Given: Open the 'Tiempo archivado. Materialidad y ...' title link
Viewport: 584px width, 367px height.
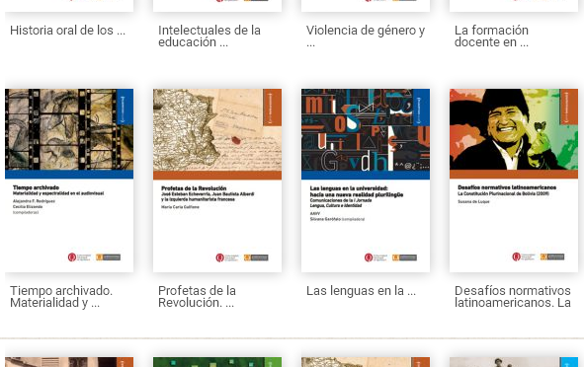Looking at the screenshot, I should click(61, 296).
